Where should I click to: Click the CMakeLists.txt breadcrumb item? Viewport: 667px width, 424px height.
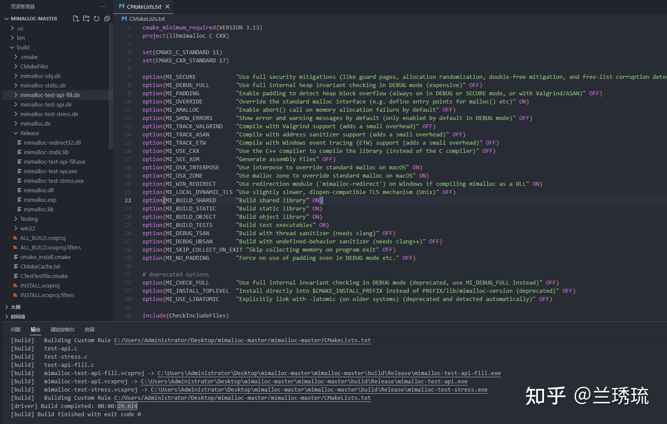point(143,19)
